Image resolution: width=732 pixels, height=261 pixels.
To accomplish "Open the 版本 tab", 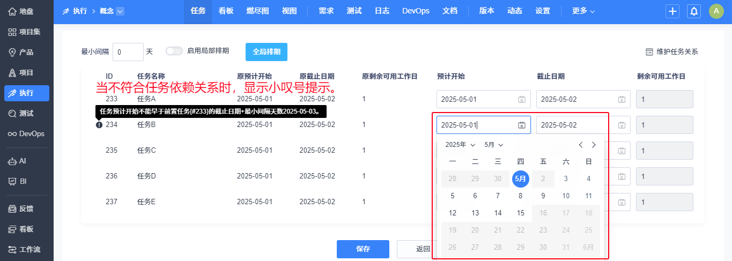I will [486, 11].
